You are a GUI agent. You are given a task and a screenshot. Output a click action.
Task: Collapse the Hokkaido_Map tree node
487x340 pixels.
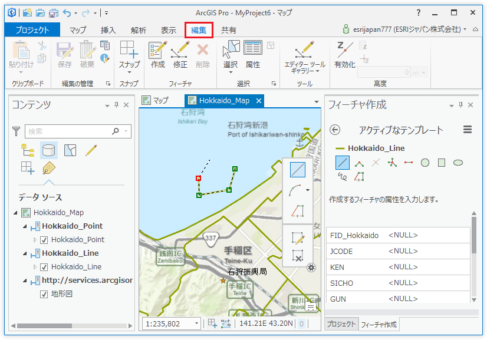click(x=15, y=213)
